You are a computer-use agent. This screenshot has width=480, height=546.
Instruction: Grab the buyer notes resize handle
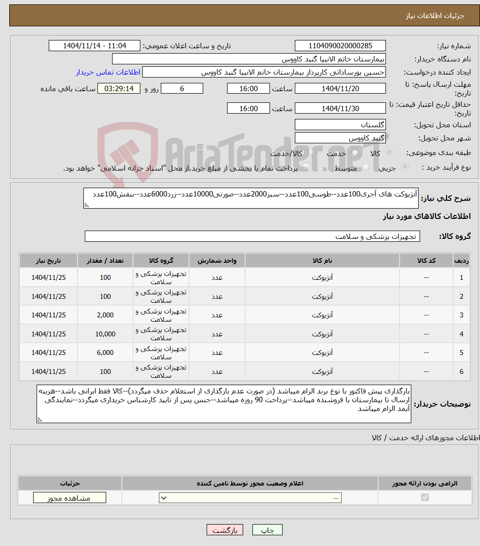[x=39, y=420]
